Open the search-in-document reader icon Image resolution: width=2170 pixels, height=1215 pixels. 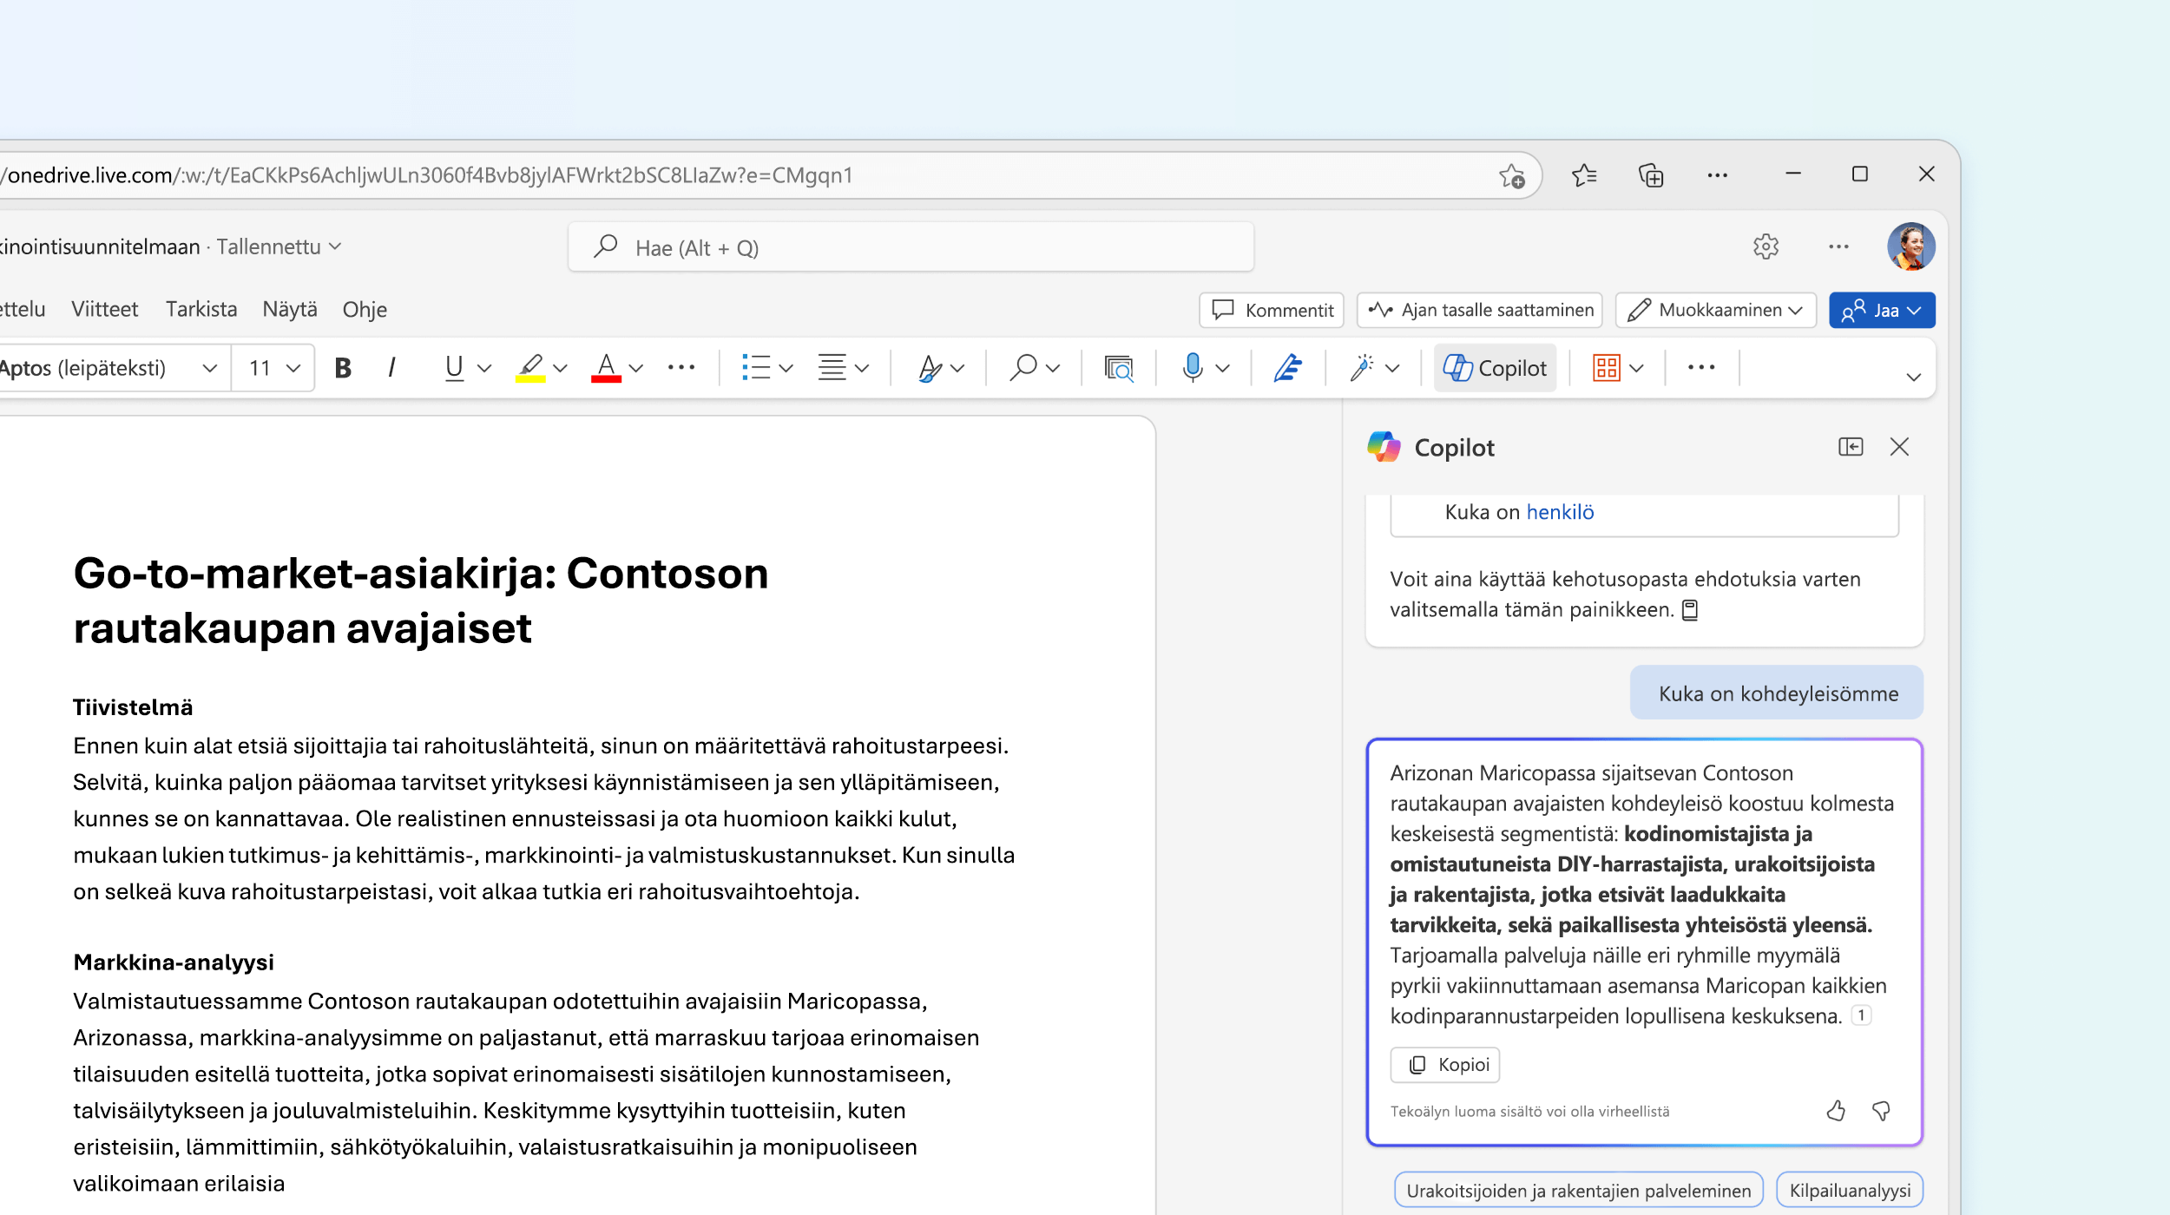[1118, 368]
